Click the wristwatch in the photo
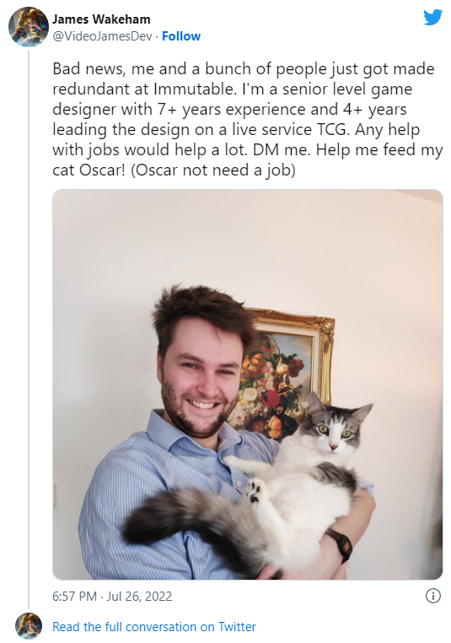This screenshot has height=643, width=451. point(341,544)
